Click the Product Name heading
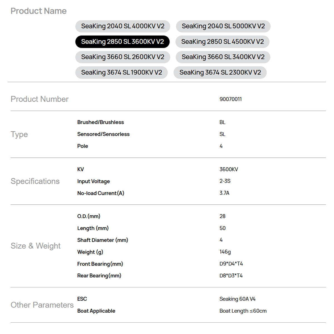Image resolution: width=334 pixels, height=334 pixels. pyautogui.click(x=38, y=11)
